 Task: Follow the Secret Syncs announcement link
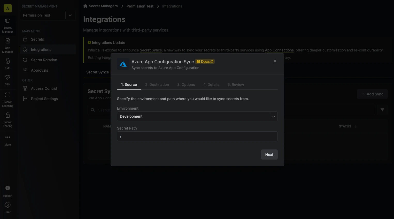tap(151, 50)
